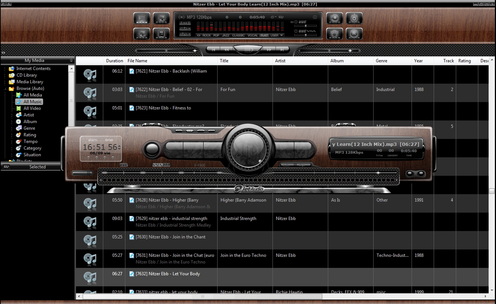Click the track list vertical scrollbar thumb
This screenshot has width=496, height=304.
click(492, 191)
